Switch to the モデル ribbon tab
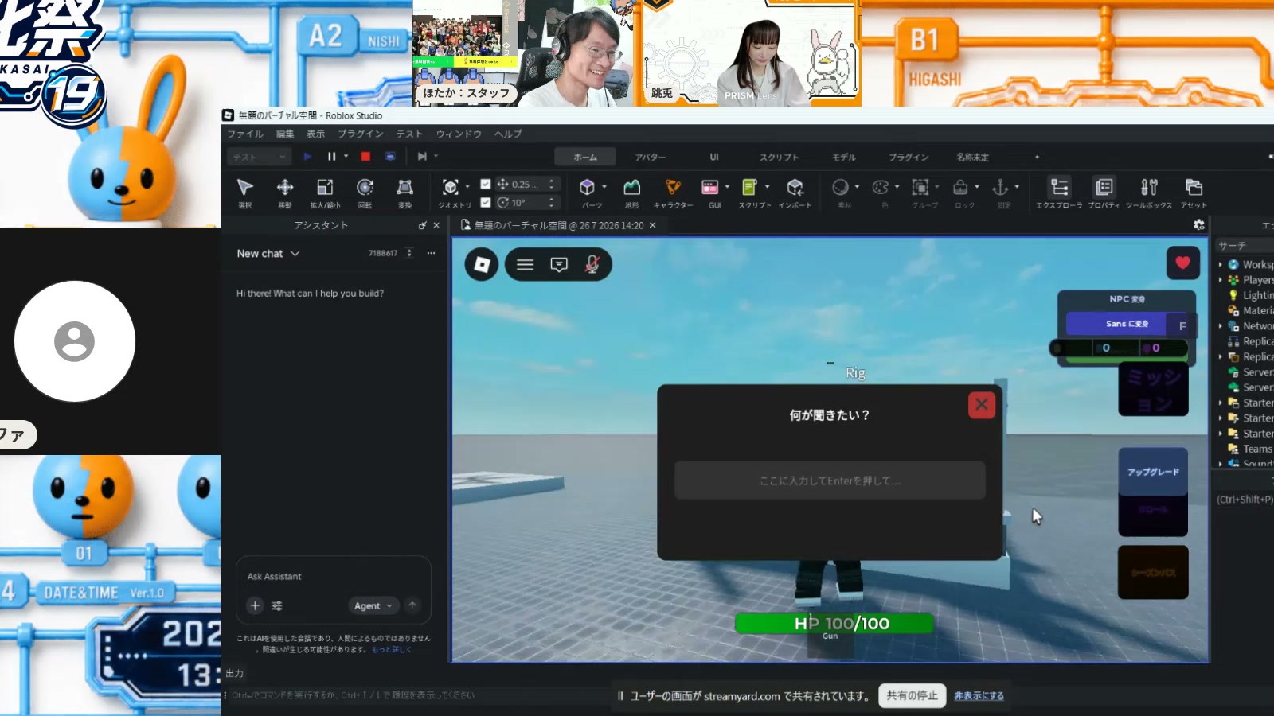 (844, 158)
